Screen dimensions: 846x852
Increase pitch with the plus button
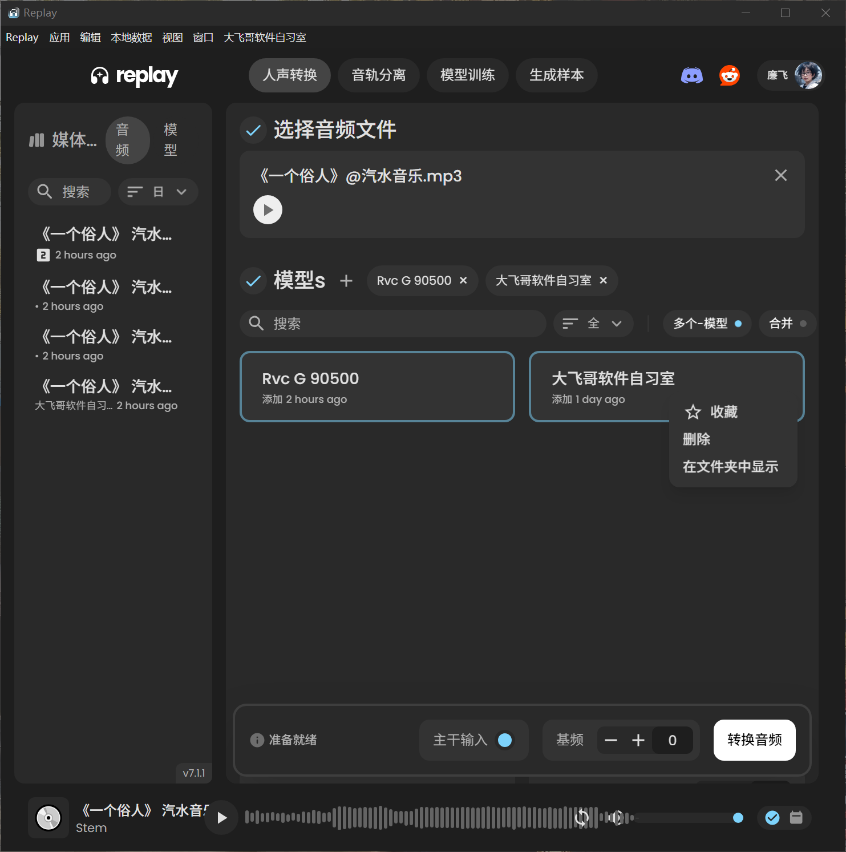tap(638, 740)
